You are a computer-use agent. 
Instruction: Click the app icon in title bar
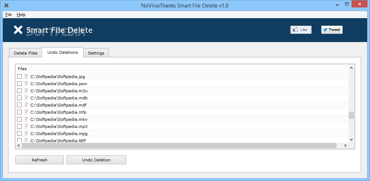pyautogui.click(x=7, y=5)
